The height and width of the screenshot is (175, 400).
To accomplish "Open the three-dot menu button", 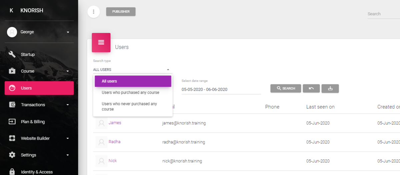I will click(94, 12).
